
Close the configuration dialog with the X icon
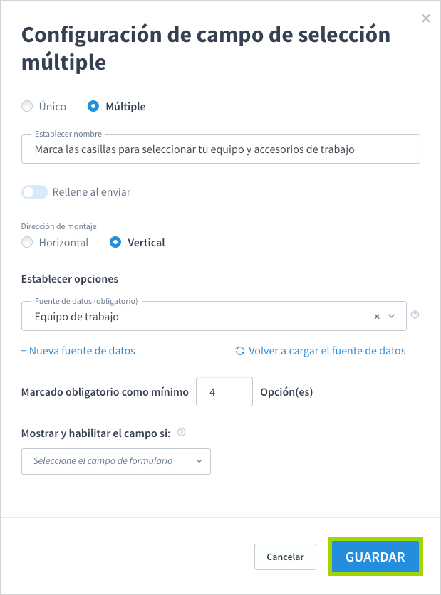coord(426,19)
